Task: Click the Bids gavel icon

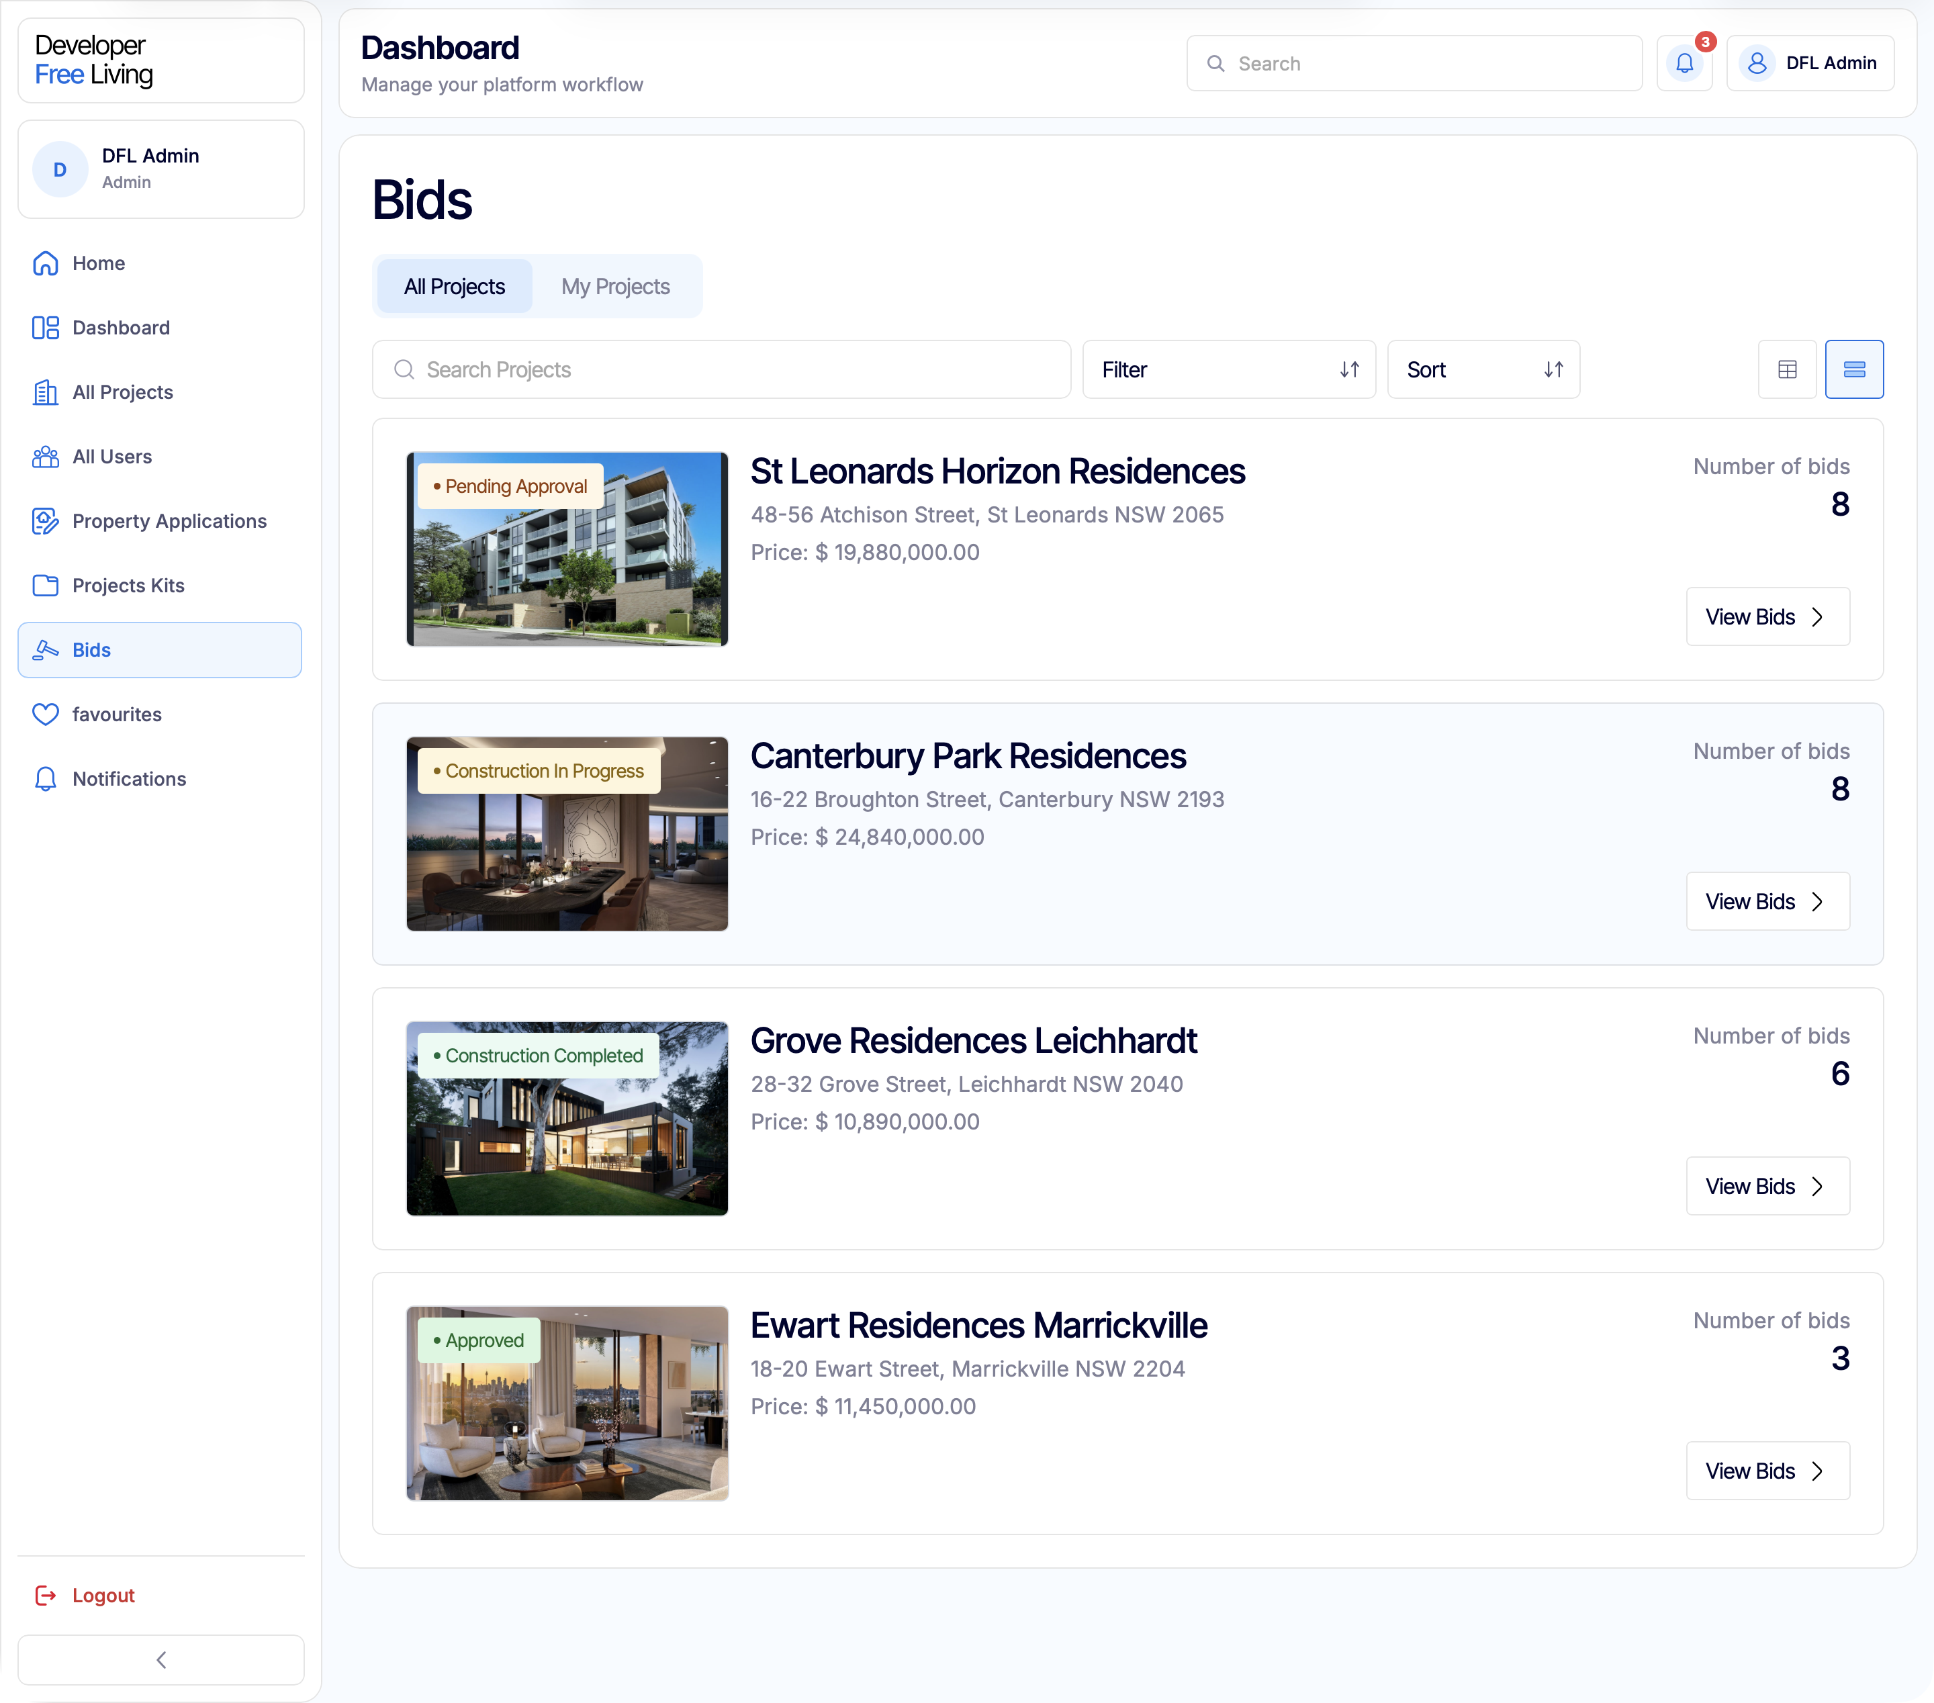Action: (x=46, y=650)
